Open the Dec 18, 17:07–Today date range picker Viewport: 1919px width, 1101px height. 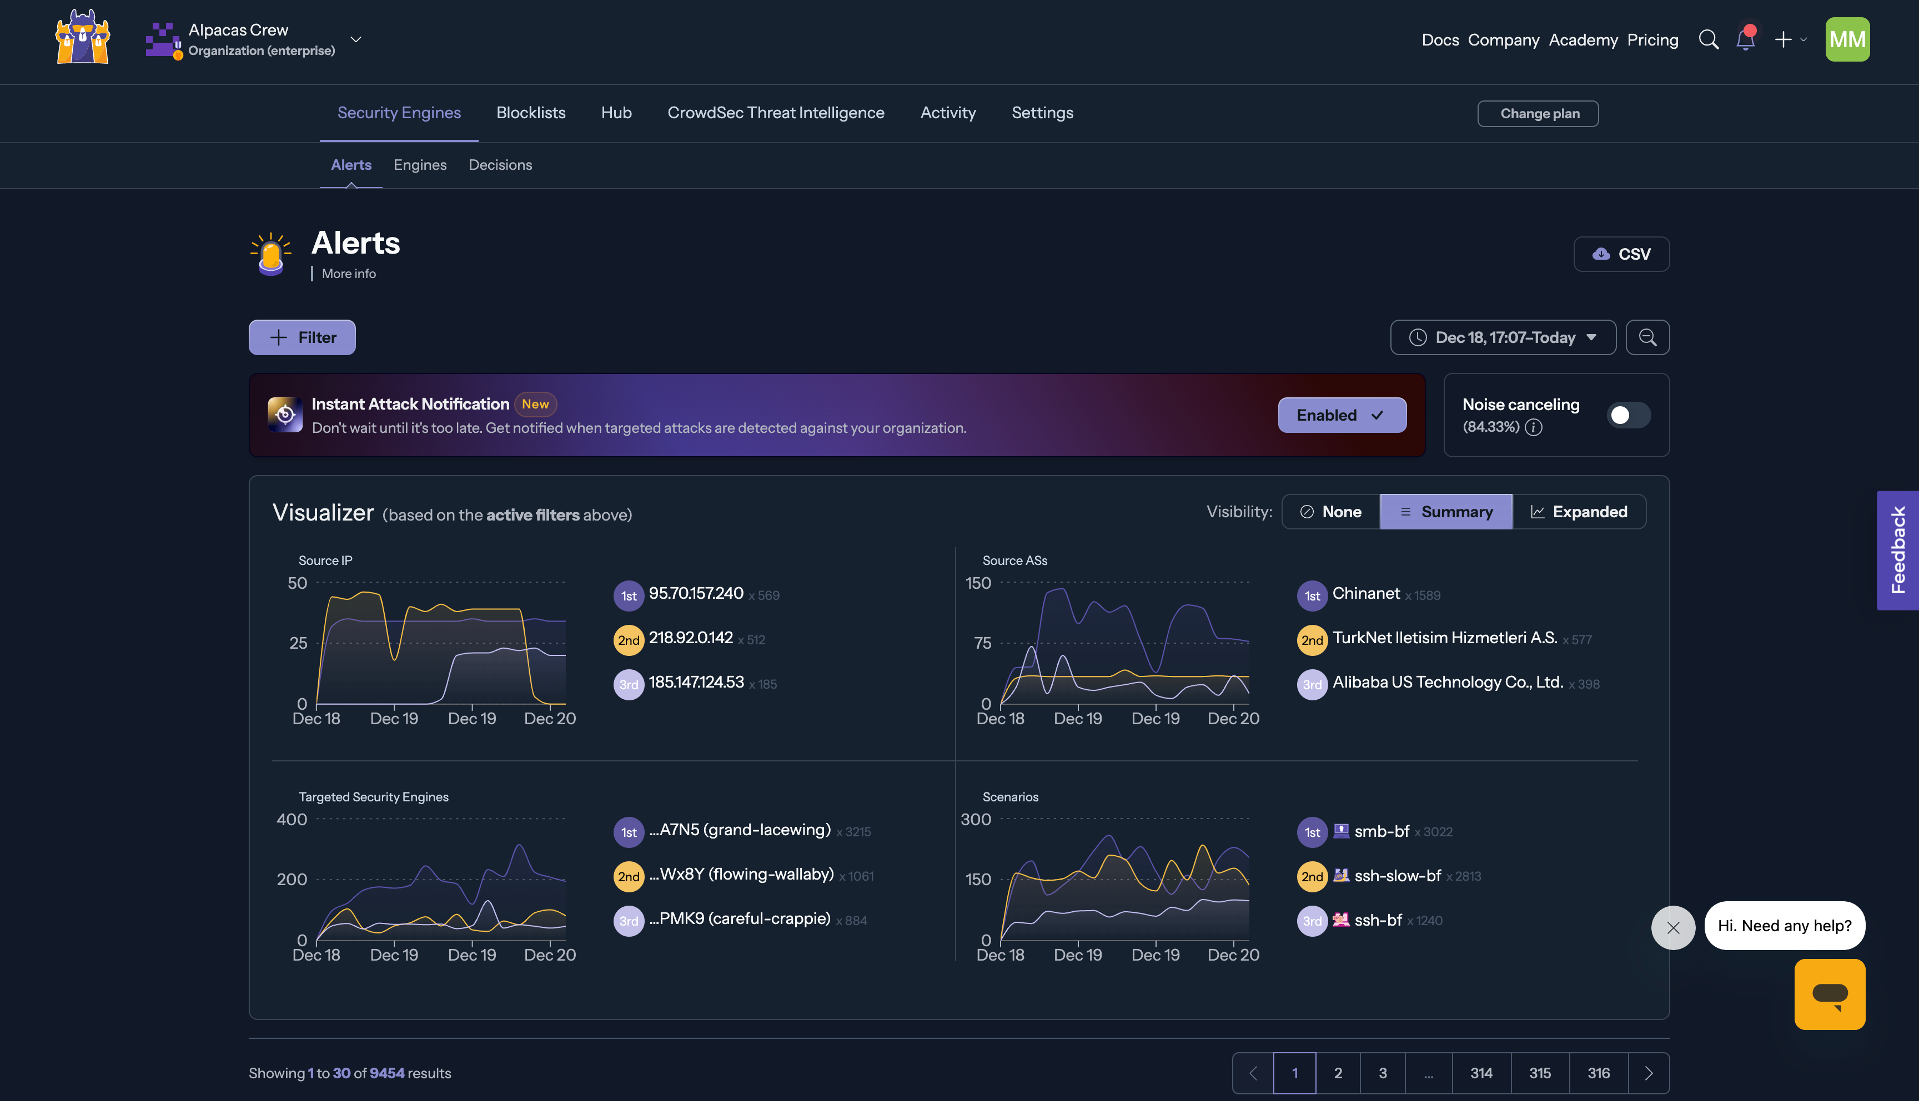(1502, 337)
